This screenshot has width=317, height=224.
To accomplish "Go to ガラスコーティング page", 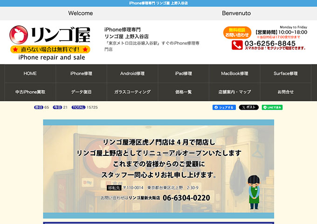I will tap(132, 92).
